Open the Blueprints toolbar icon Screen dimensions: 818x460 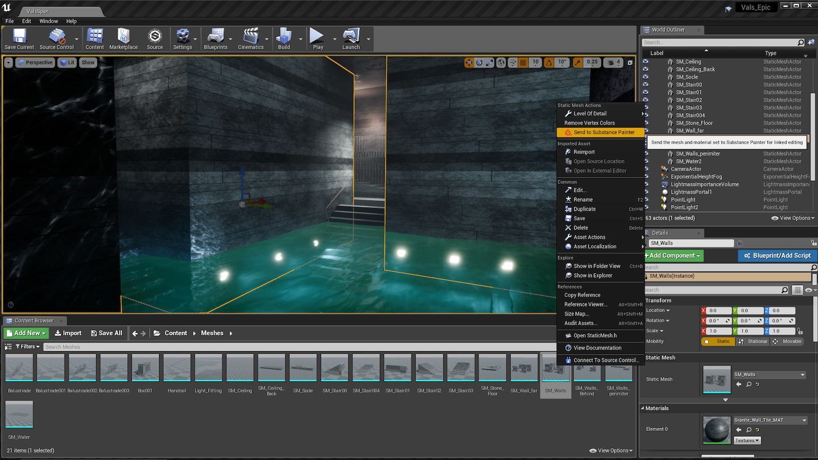tap(216, 38)
